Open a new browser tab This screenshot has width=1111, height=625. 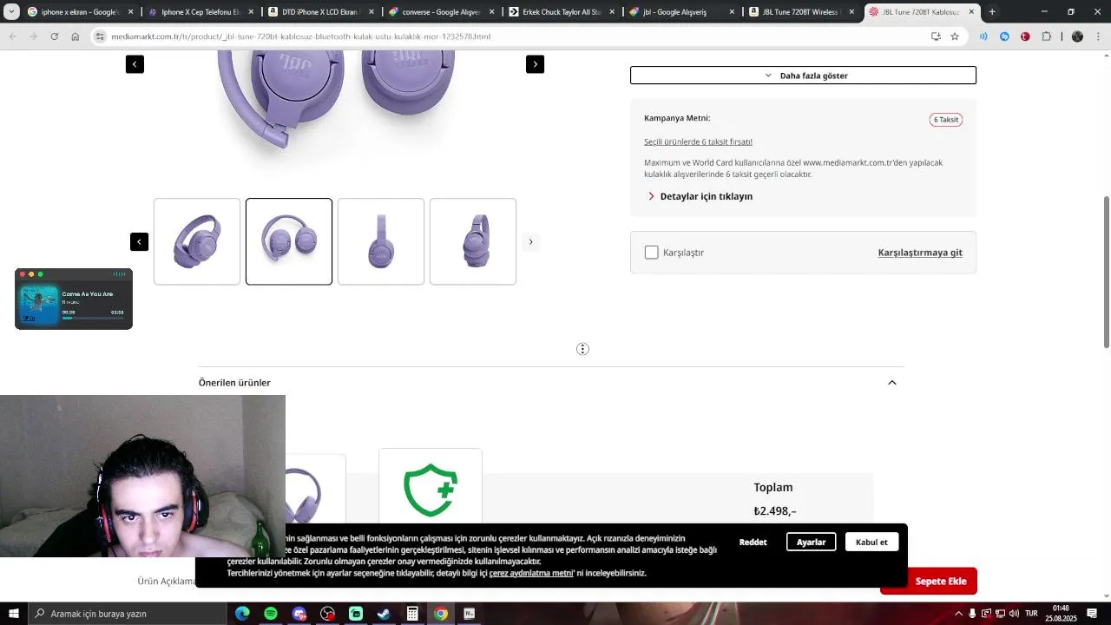(992, 12)
